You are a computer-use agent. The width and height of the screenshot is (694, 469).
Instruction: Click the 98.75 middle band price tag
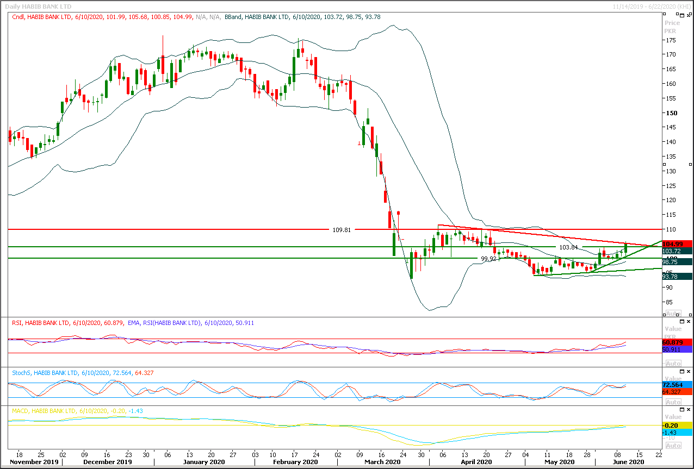tap(677, 261)
